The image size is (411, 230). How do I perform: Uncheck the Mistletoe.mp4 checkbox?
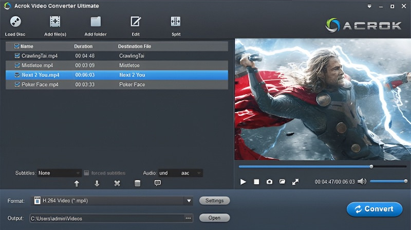(x=17, y=65)
